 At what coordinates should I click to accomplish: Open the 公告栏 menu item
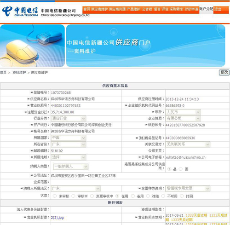[147, 9]
